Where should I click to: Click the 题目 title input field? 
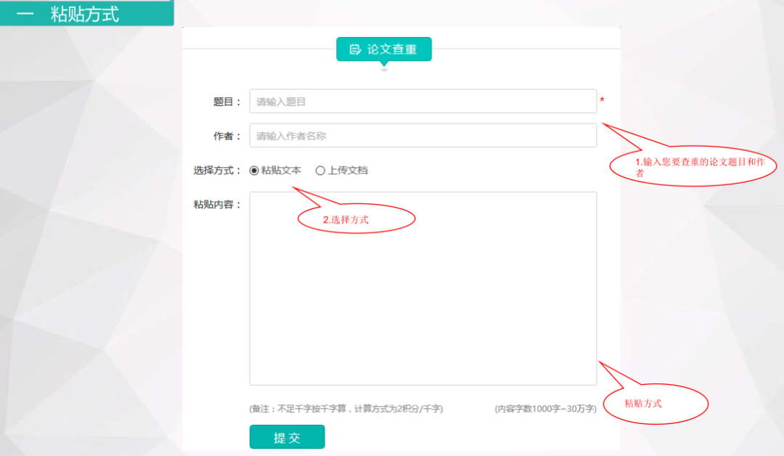[422, 102]
